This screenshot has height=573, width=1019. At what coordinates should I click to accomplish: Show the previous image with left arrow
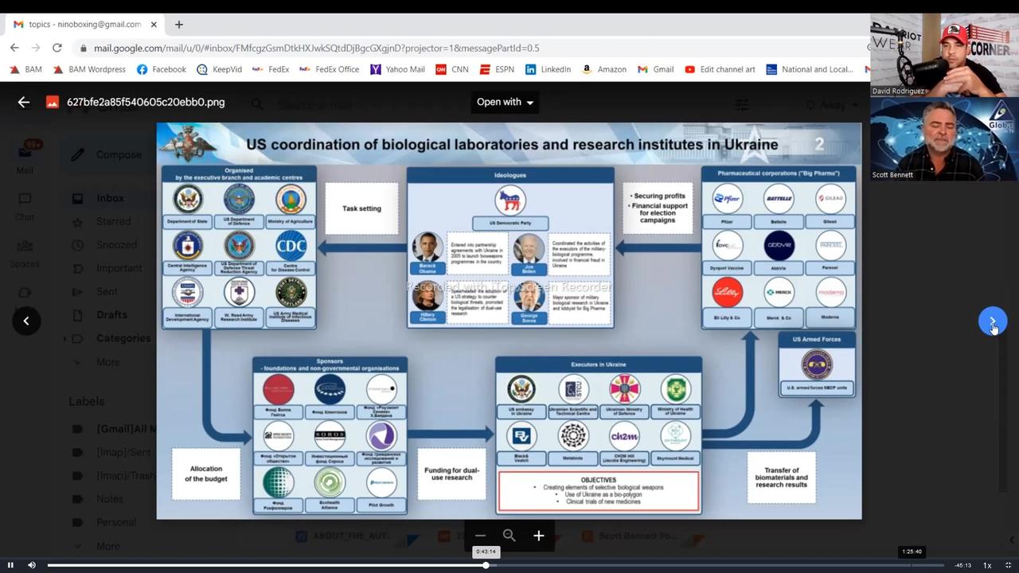(x=26, y=321)
